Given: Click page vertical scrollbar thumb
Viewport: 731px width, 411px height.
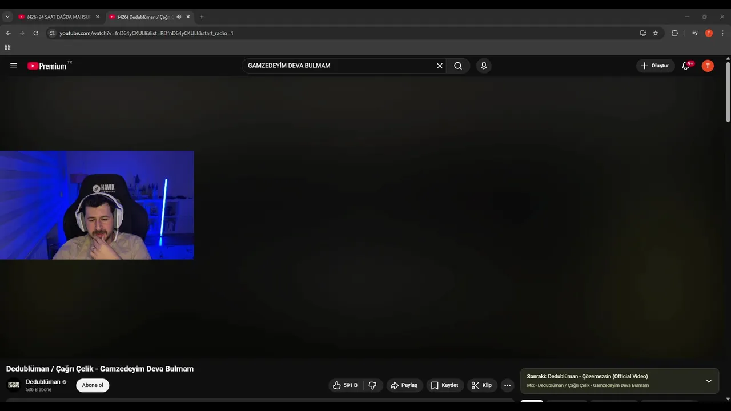Looking at the screenshot, I should click(x=728, y=92).
